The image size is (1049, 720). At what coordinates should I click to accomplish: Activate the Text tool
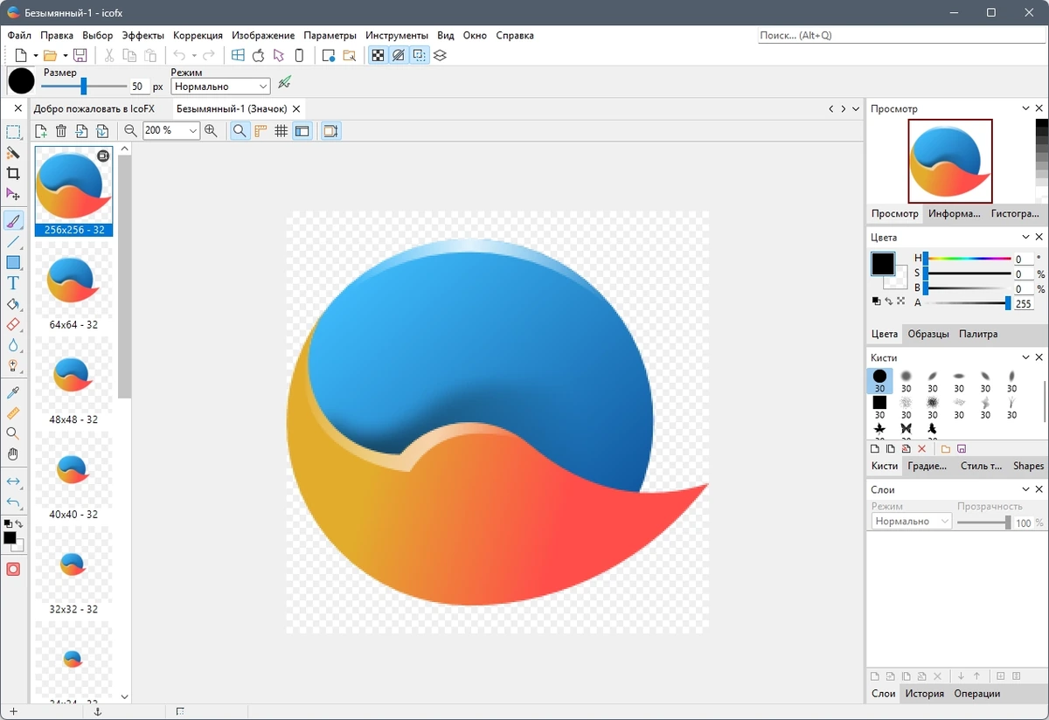click(13, 283)
